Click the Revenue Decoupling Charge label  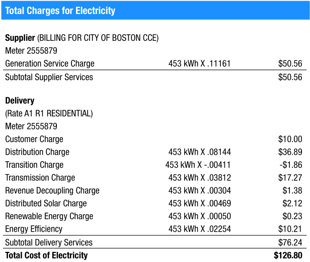coord(52,190)
